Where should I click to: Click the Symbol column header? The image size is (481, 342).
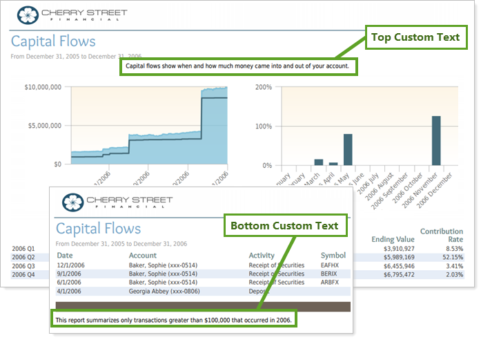(333, 256)
